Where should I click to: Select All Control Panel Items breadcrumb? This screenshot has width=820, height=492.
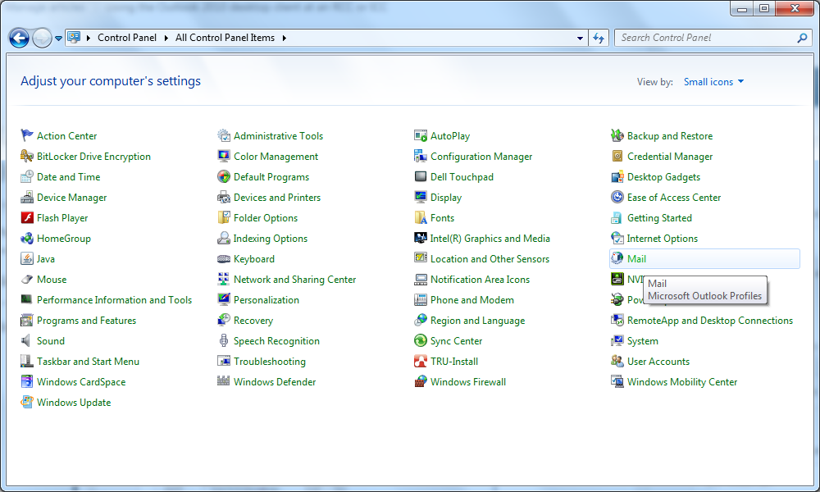(x=225, y=38)
